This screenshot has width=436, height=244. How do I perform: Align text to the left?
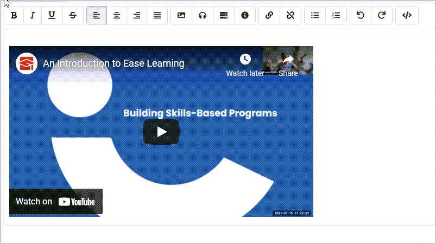click(x=97, y=15)
